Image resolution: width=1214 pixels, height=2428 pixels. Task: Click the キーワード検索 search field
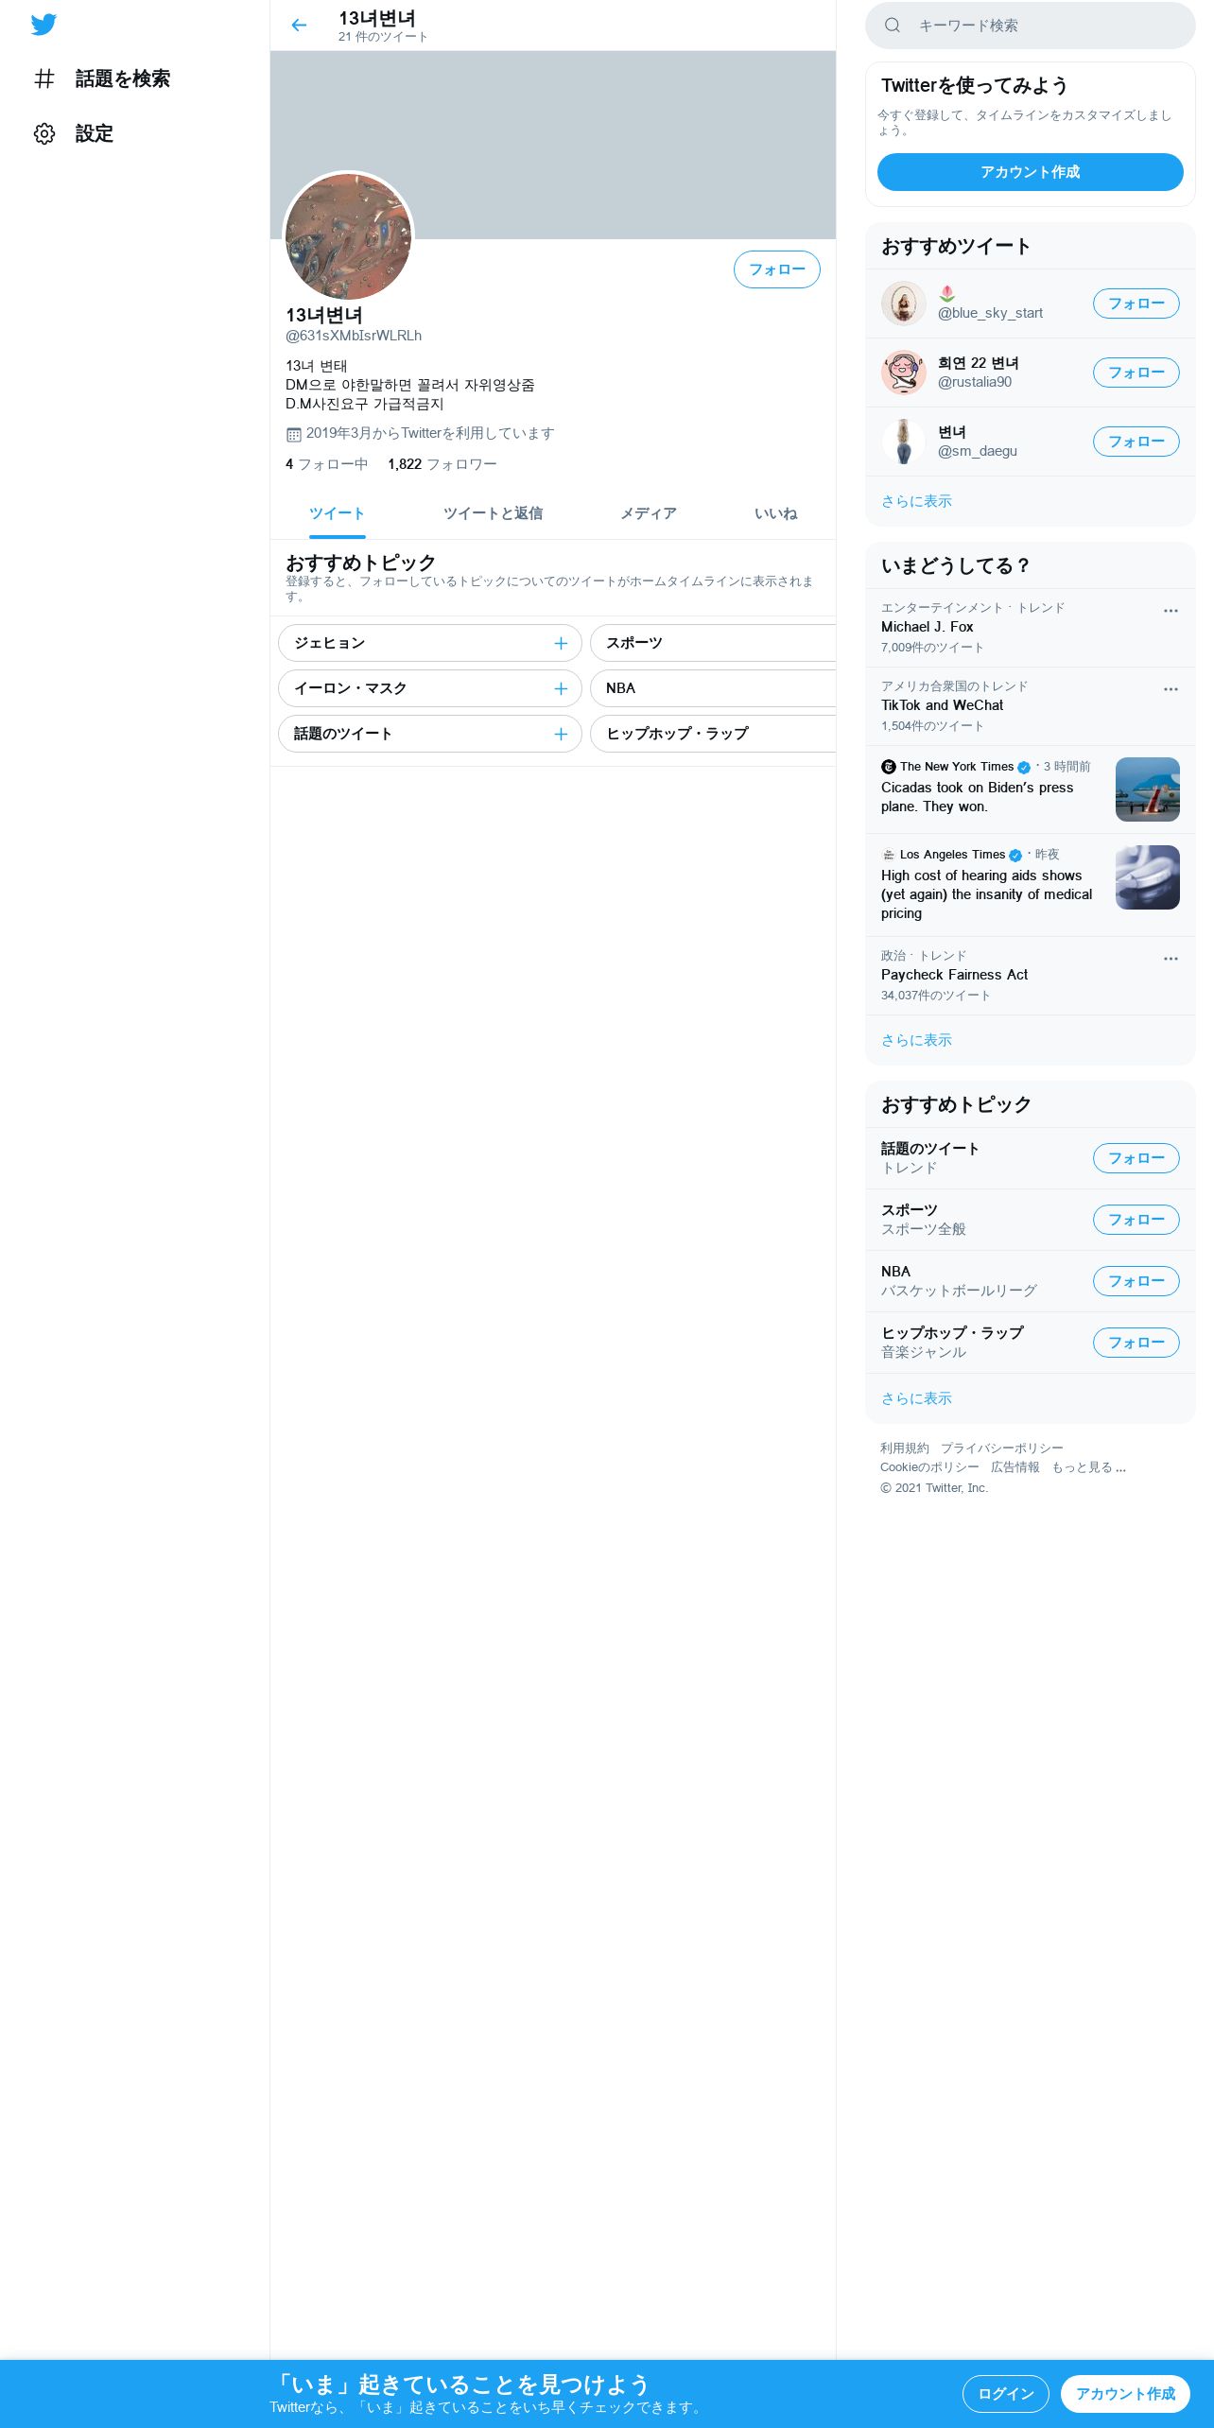1031,26
